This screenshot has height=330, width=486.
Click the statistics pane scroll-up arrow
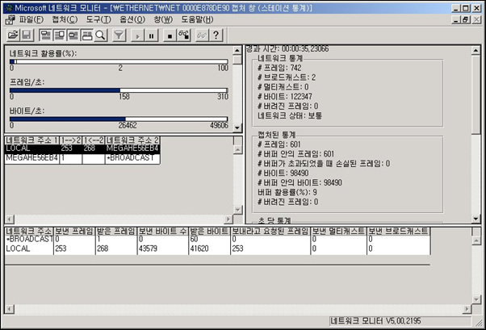pos(476,50)
